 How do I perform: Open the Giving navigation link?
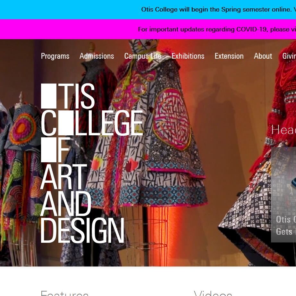(289, 56)
